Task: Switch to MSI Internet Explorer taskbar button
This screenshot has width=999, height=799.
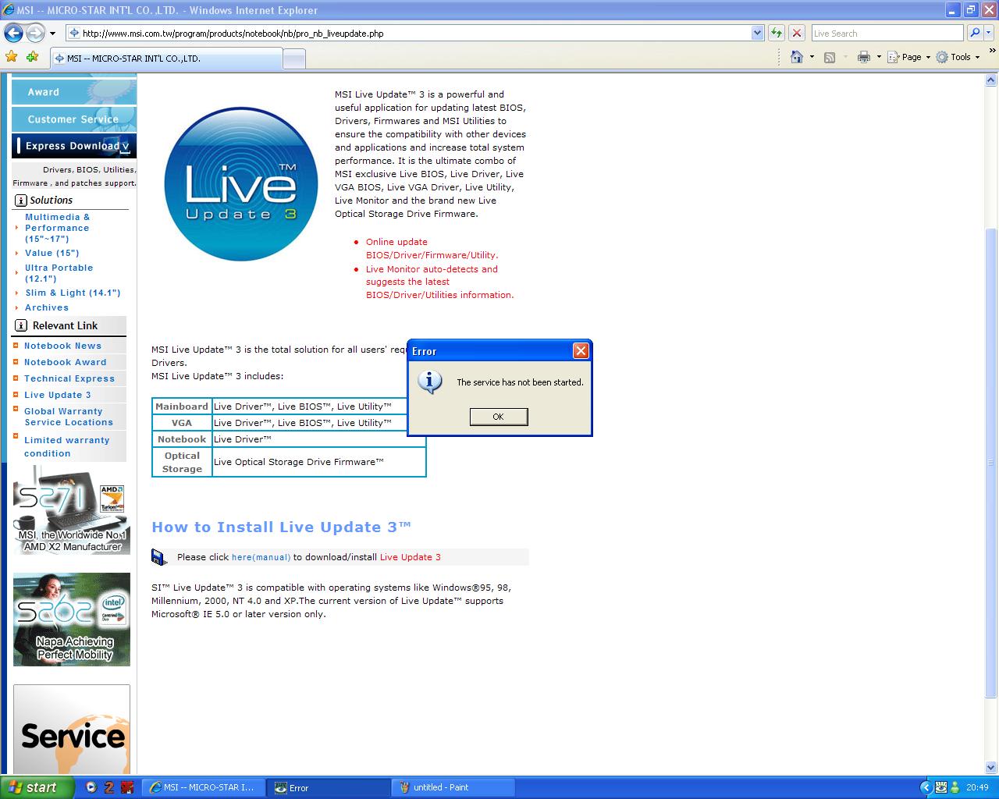Action: [x=204, y=787]
